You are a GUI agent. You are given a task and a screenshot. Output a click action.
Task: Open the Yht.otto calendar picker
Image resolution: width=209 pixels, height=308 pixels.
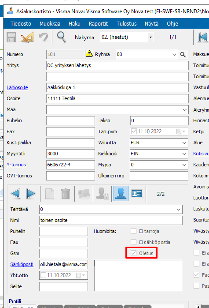coord(81,275)
